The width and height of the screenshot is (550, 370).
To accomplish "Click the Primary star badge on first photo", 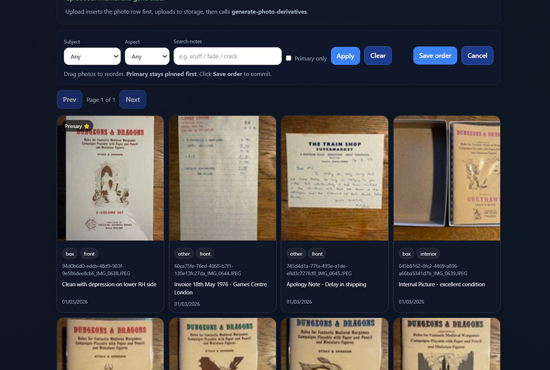I will coord(77,126).
